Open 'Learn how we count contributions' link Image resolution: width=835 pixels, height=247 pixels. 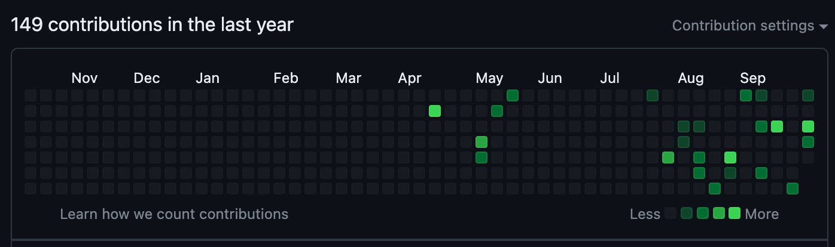[x=174, y=214]
